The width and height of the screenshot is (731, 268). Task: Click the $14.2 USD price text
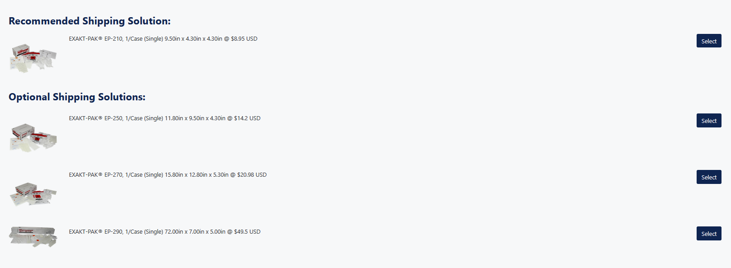click(247, 118)
